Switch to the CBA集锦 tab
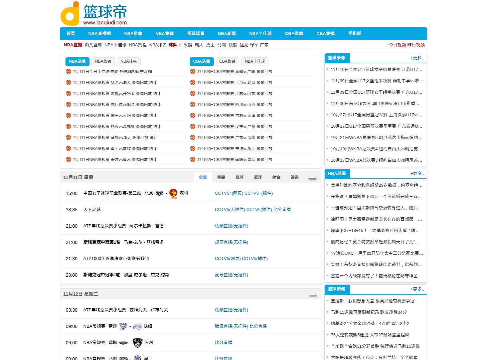 point(227,61)
